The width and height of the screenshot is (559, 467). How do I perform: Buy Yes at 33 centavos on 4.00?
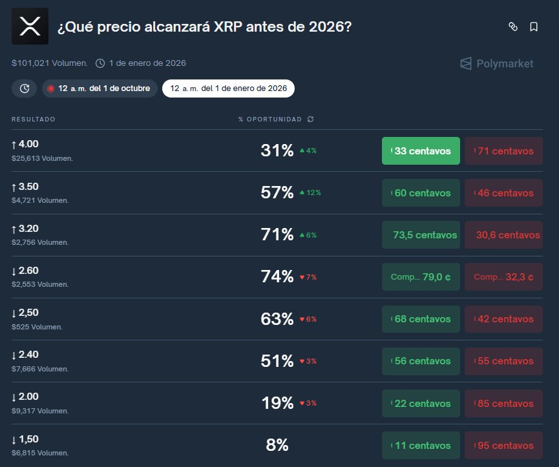(420, 150)
